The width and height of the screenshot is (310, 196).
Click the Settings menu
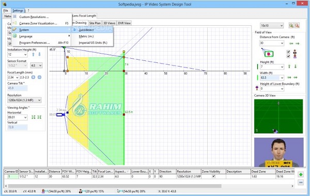coord(18,10)
